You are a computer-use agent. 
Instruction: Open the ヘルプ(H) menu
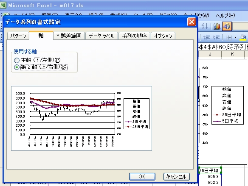point(225,15)
